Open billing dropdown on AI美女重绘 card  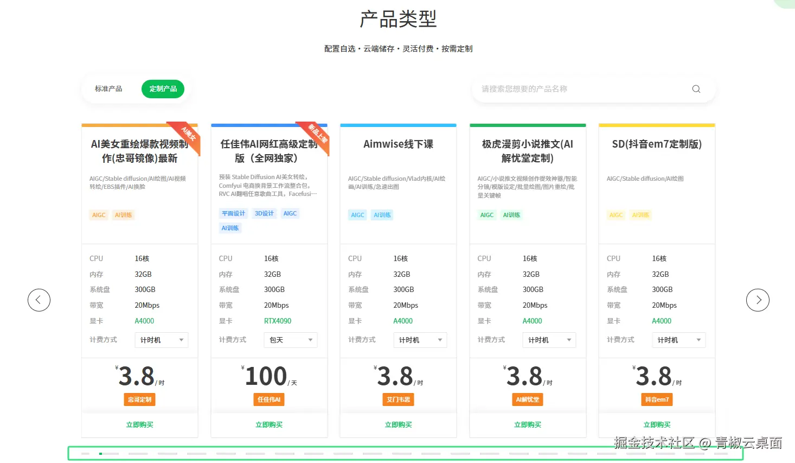click(x=161, y=340)
